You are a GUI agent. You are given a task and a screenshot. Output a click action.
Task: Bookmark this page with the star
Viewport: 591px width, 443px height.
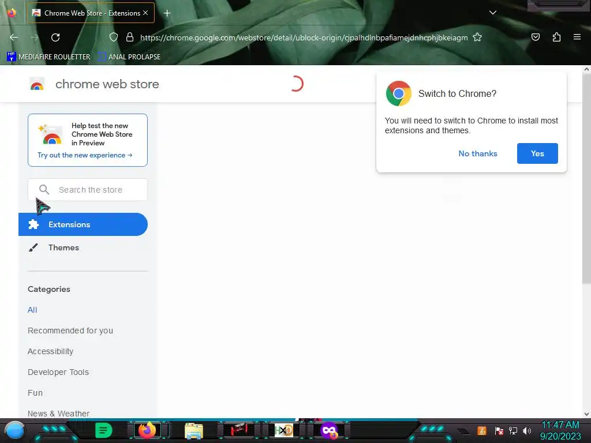point(477,37)
